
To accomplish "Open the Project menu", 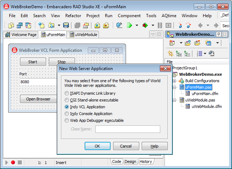I will coord(93,16).
